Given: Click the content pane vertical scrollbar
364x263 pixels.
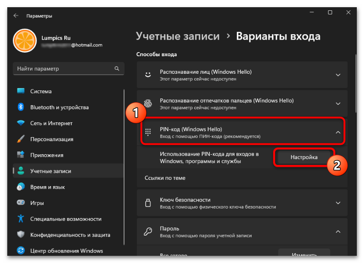Looking at the screenshot, I should point(355,84).
